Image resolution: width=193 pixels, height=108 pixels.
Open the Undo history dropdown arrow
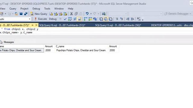(91, 14)
